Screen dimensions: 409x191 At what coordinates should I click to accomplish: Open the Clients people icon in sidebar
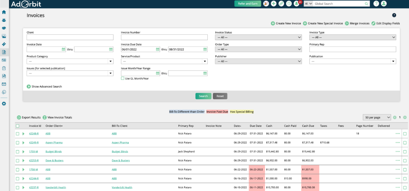[x=4, y=20]
